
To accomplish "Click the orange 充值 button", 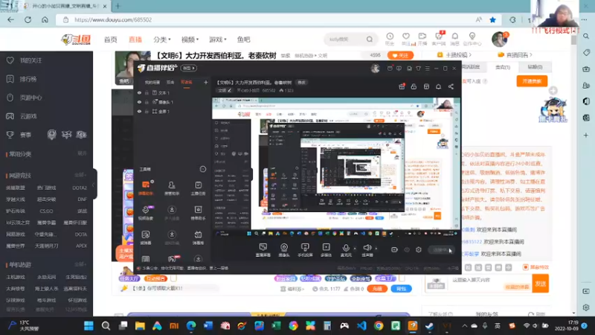I will point(377,289).
